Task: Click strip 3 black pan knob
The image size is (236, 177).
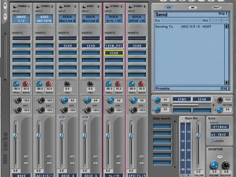Action: [67, 84]
